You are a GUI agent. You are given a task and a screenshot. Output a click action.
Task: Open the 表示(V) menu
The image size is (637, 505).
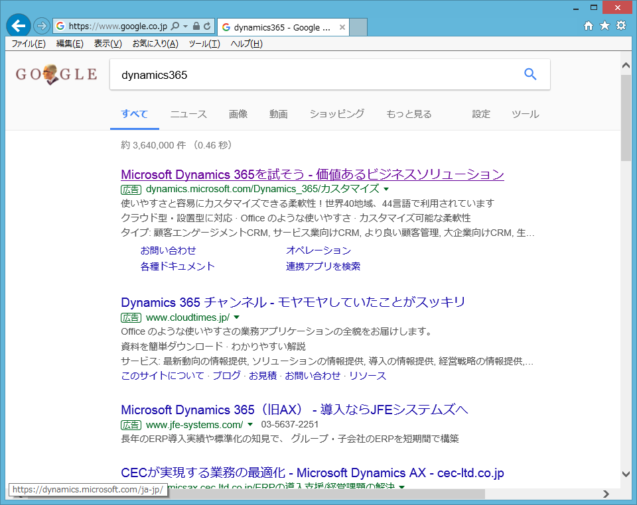(108, 44)
